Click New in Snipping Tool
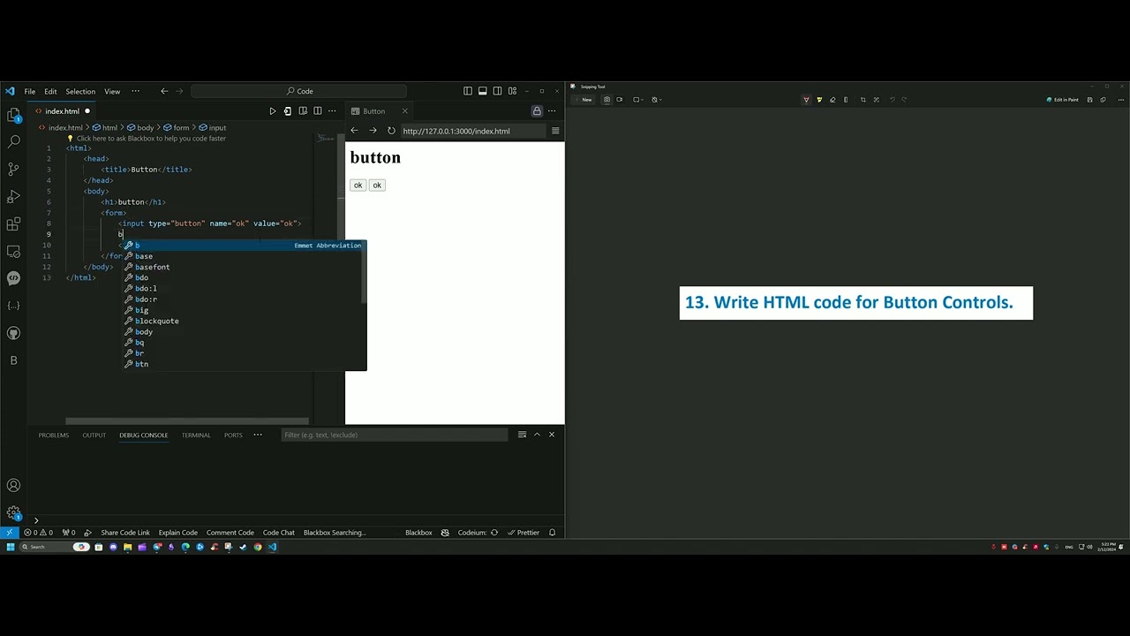Image resolution: width=1130 pixels, height=636 pixels. click(583, 100)
